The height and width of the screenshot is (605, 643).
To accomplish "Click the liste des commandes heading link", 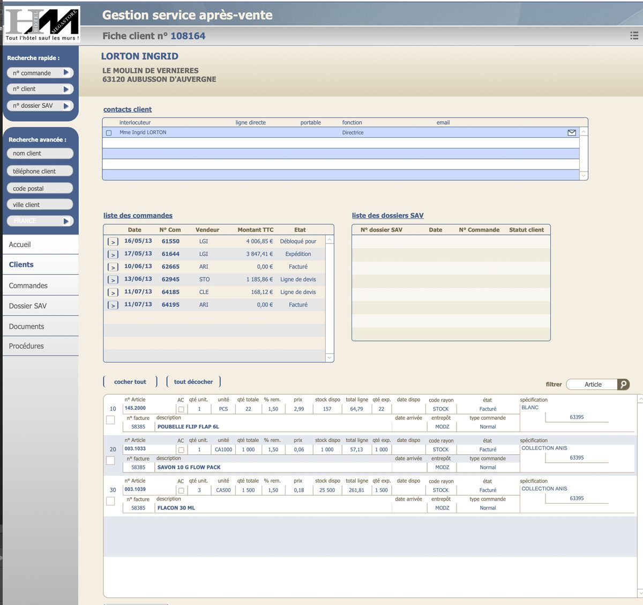I will (138, 216).
